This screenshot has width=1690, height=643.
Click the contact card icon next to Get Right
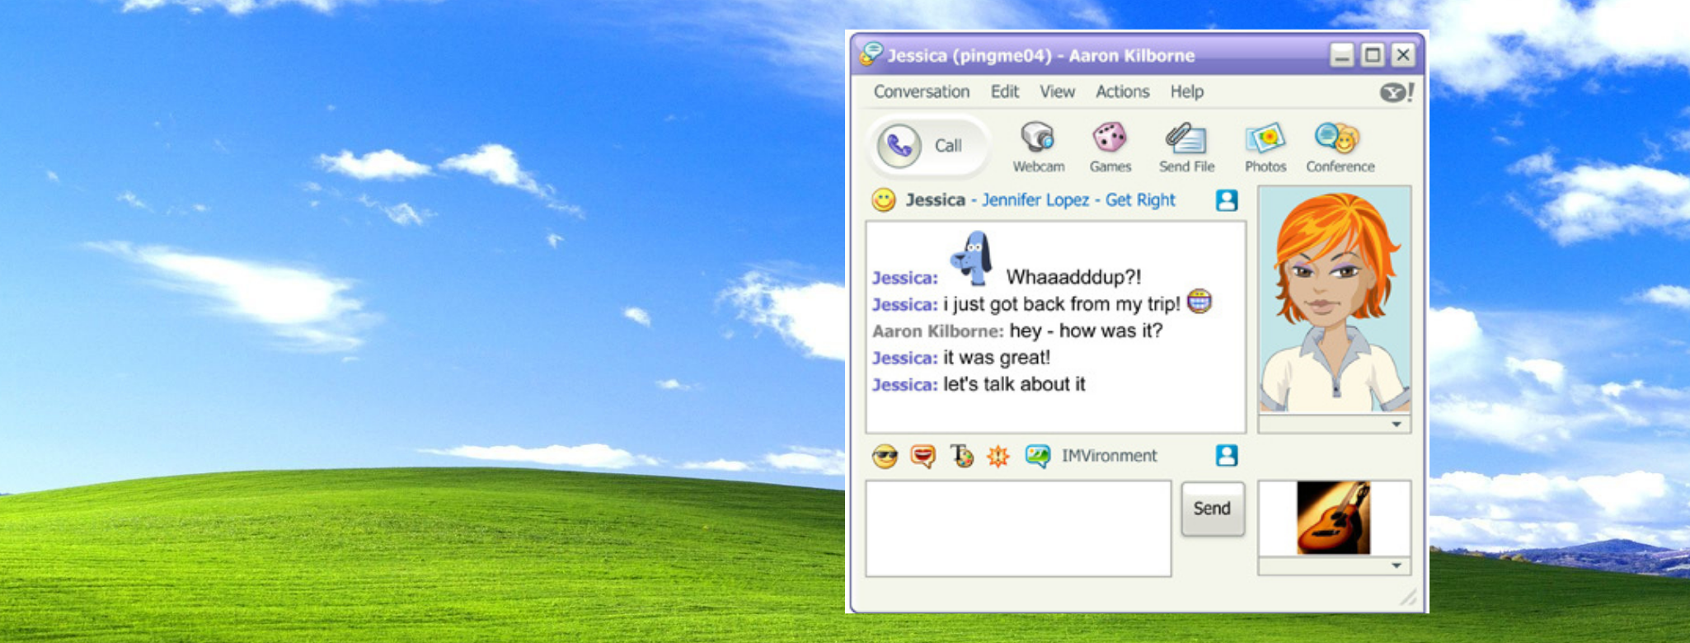[x=1227, y=200]
